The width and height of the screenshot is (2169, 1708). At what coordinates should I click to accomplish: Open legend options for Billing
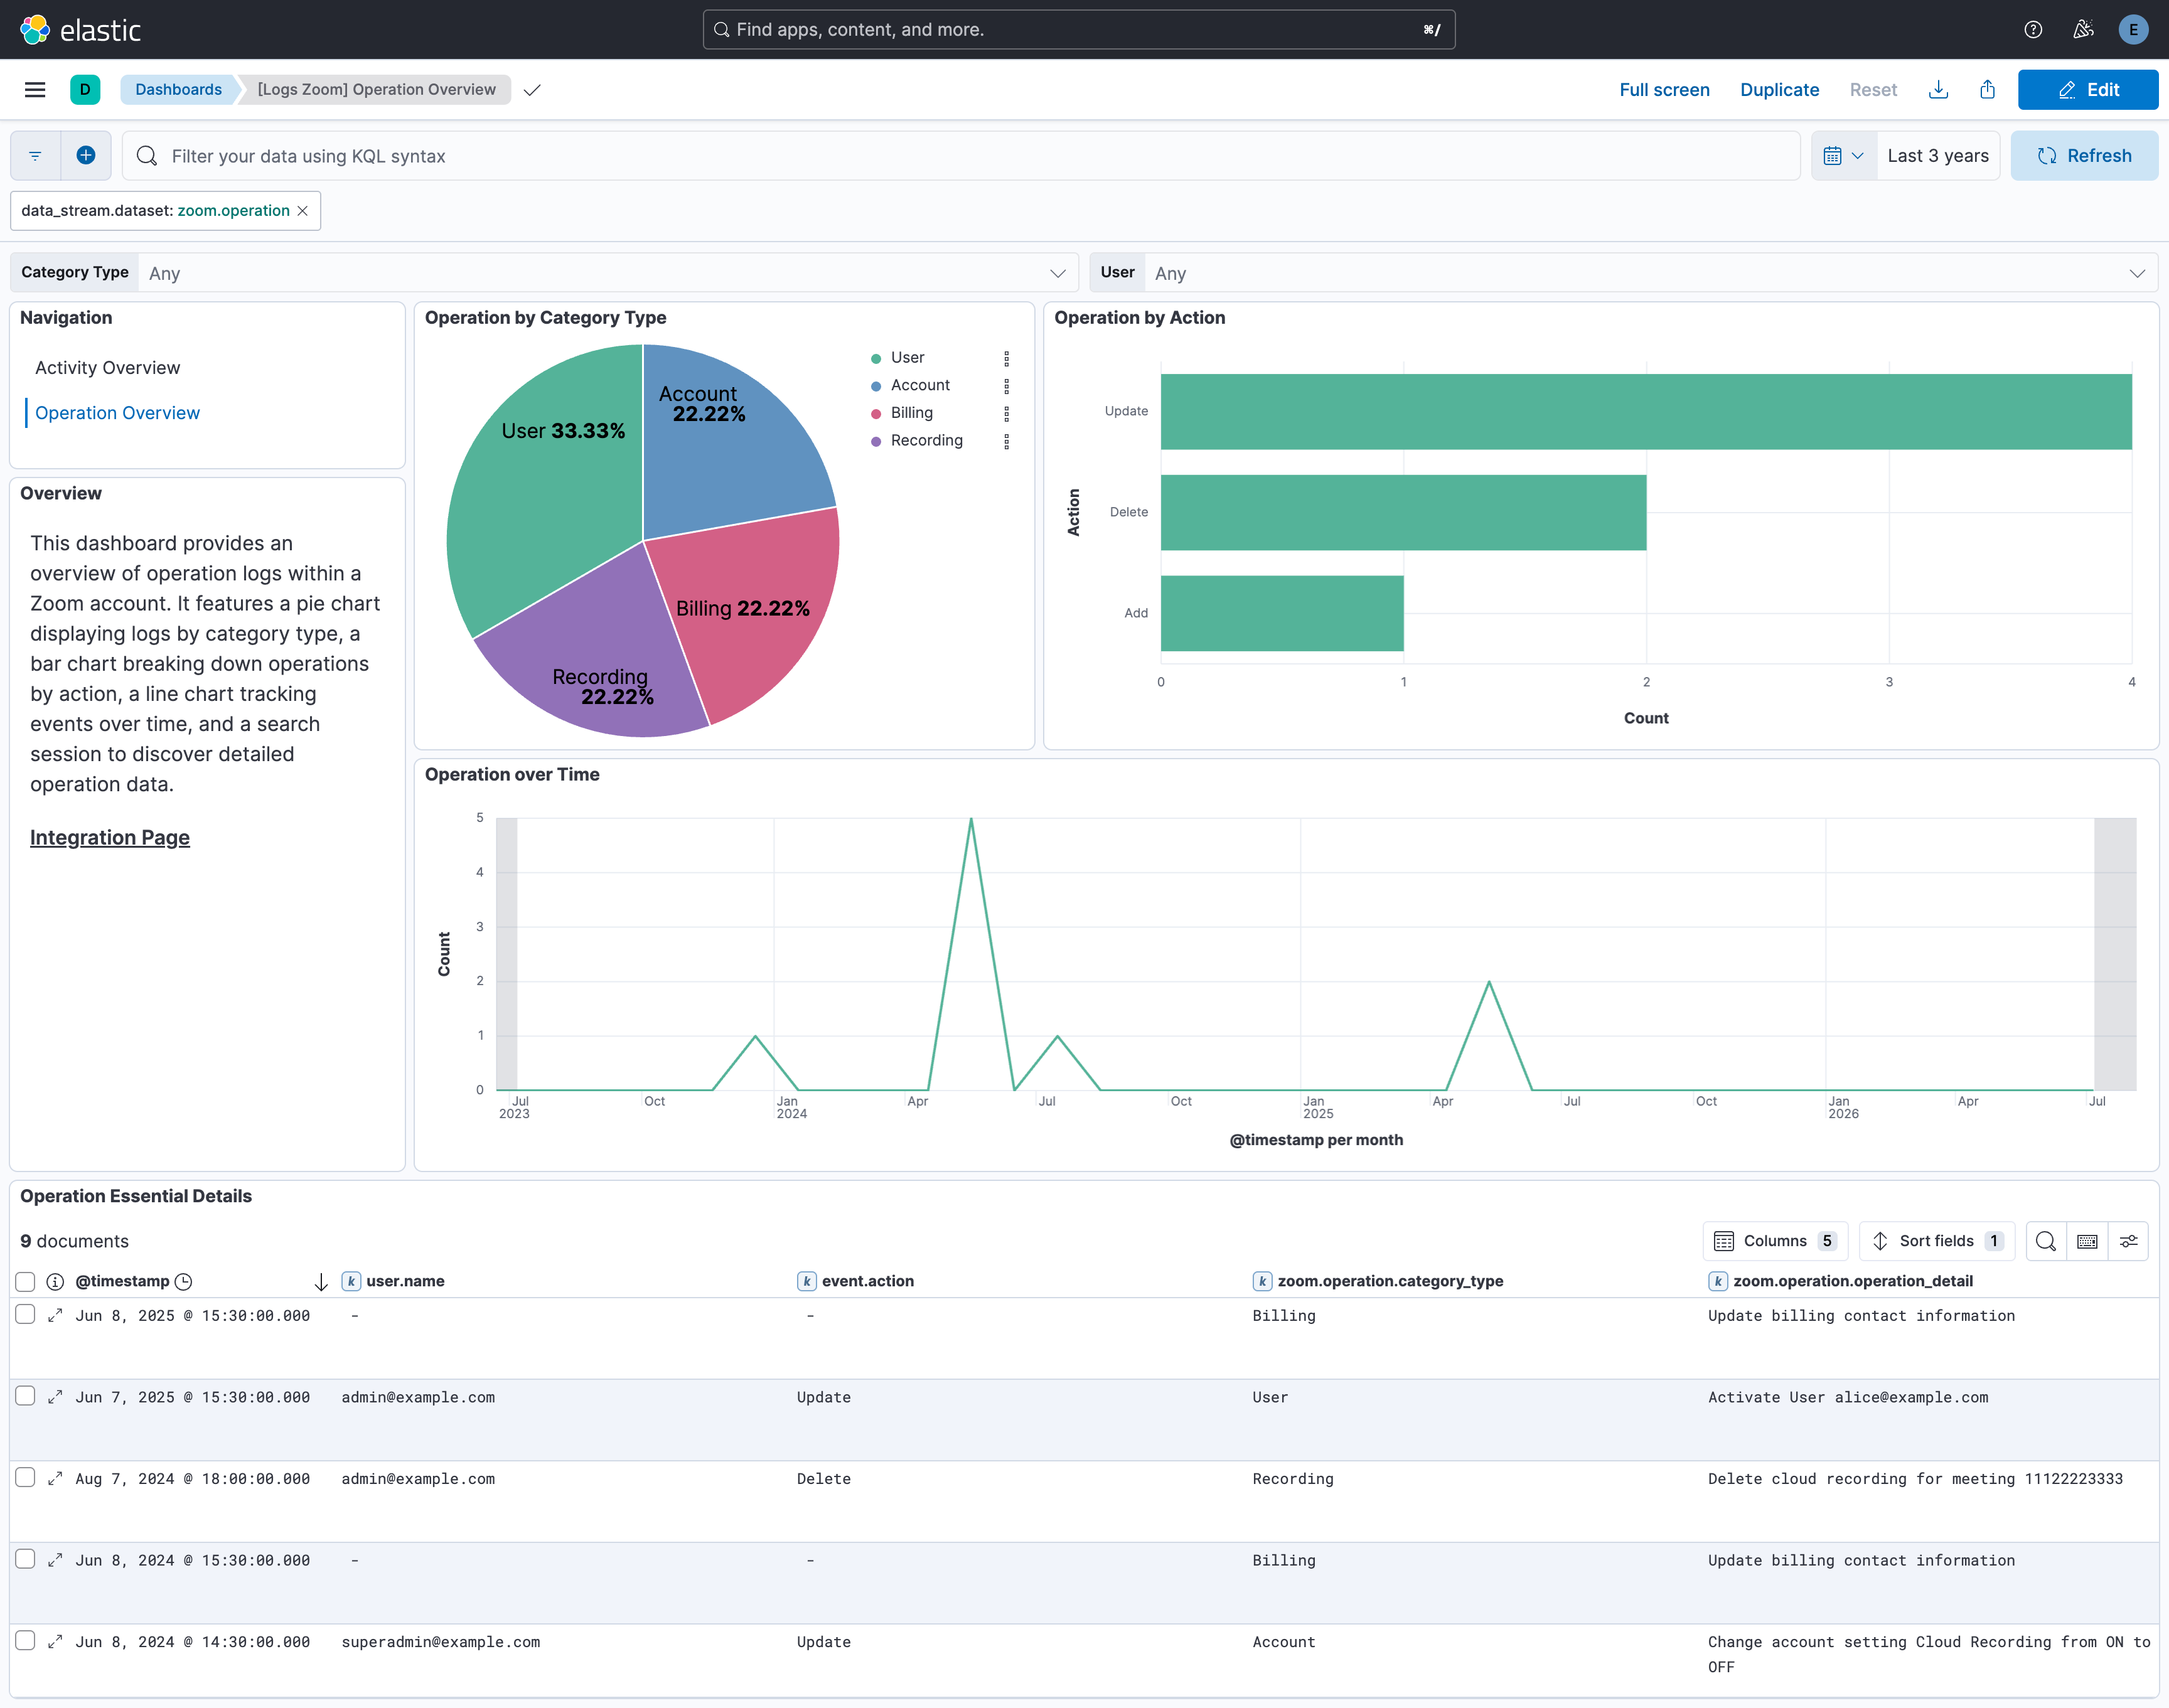pos(1006,413)
